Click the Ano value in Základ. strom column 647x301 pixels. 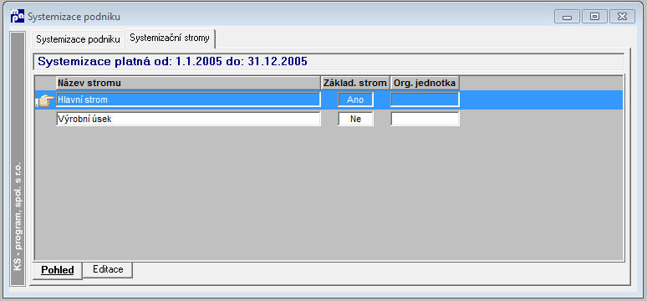(355, 99)
